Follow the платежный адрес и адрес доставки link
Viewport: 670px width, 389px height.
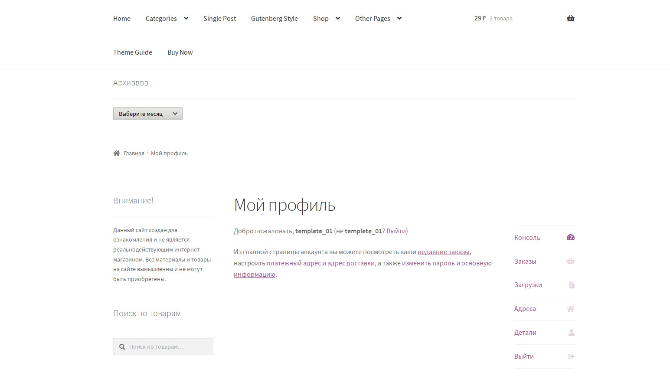point(320,263)
